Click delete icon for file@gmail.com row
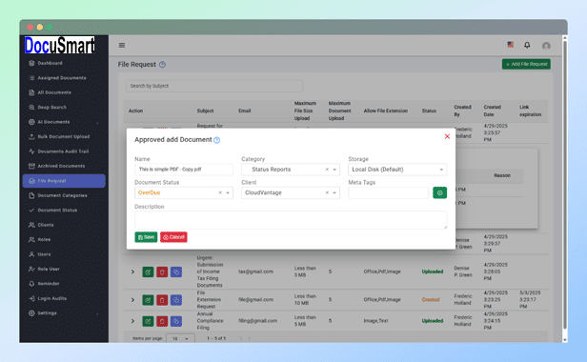This screenshot has width=587, height=362. (x=162, y=300)
